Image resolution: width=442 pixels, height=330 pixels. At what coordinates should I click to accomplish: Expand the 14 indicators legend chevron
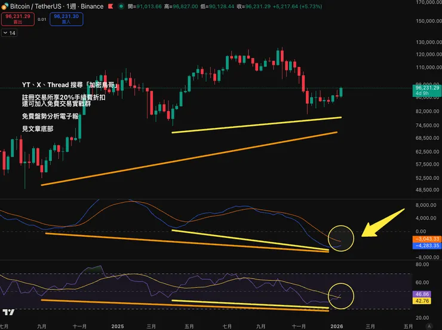(9, 33)
